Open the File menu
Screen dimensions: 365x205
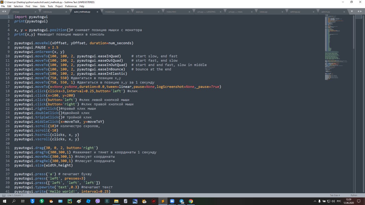3,6
